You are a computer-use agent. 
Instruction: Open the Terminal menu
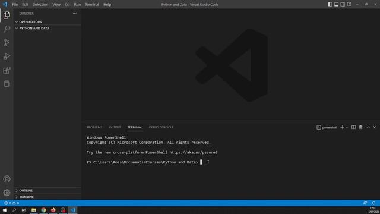pos(92,4)
